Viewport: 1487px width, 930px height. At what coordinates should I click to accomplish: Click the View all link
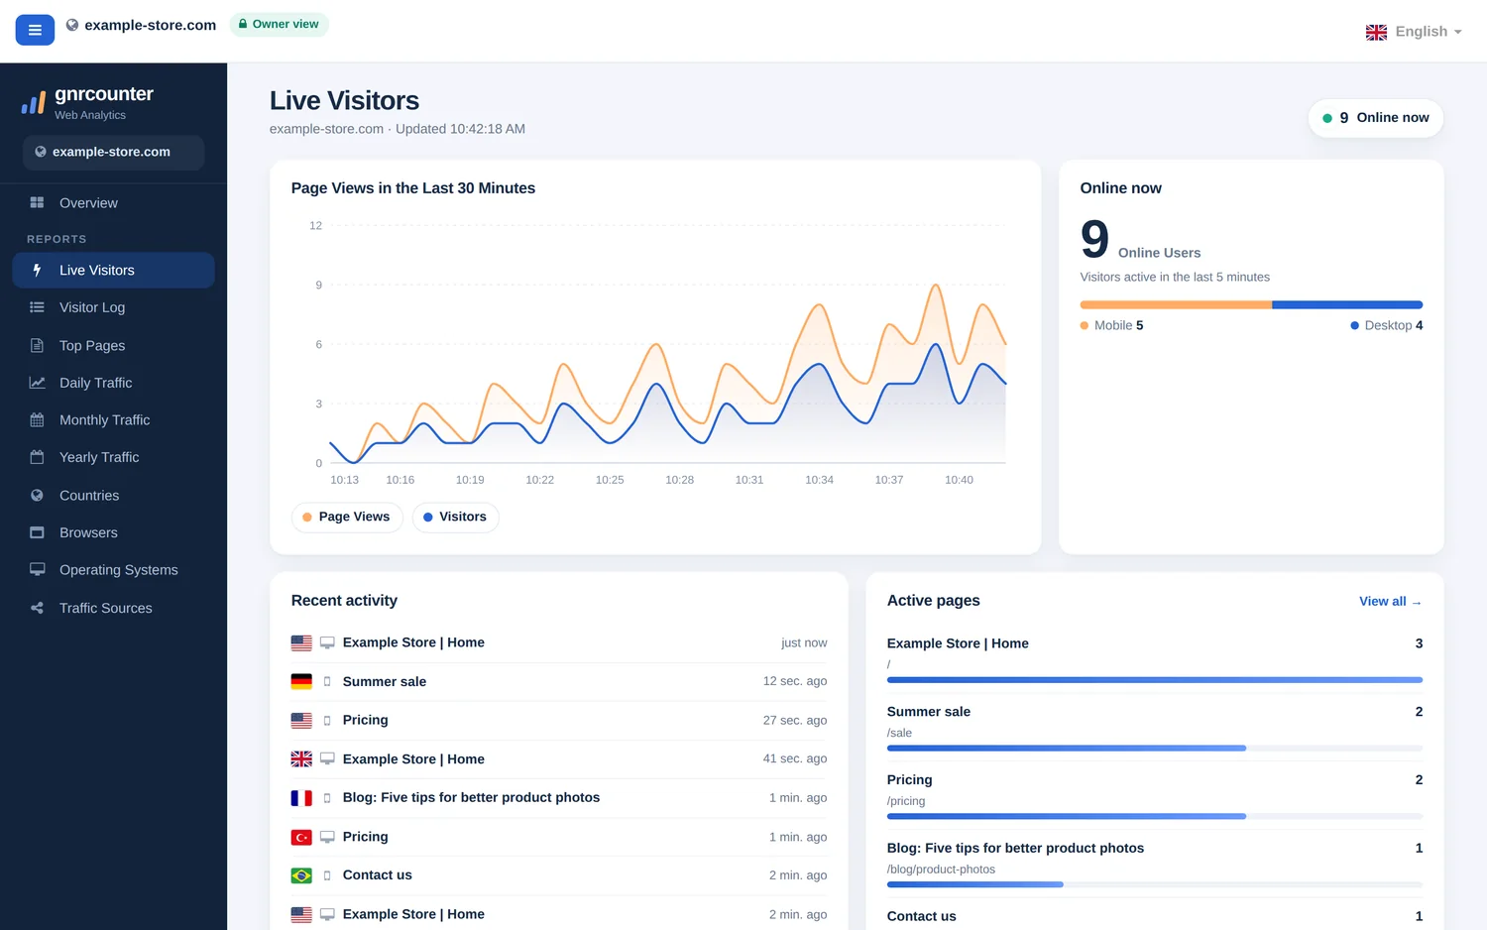pyautogui.click(x=1390, y=601)
